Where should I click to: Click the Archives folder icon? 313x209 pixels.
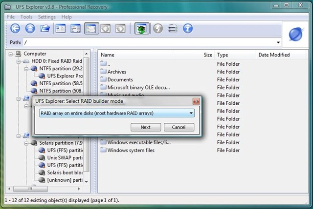pos(103,72)
